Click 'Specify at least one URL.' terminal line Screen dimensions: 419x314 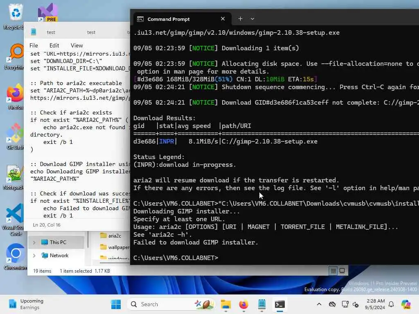(x=179, y=219)
